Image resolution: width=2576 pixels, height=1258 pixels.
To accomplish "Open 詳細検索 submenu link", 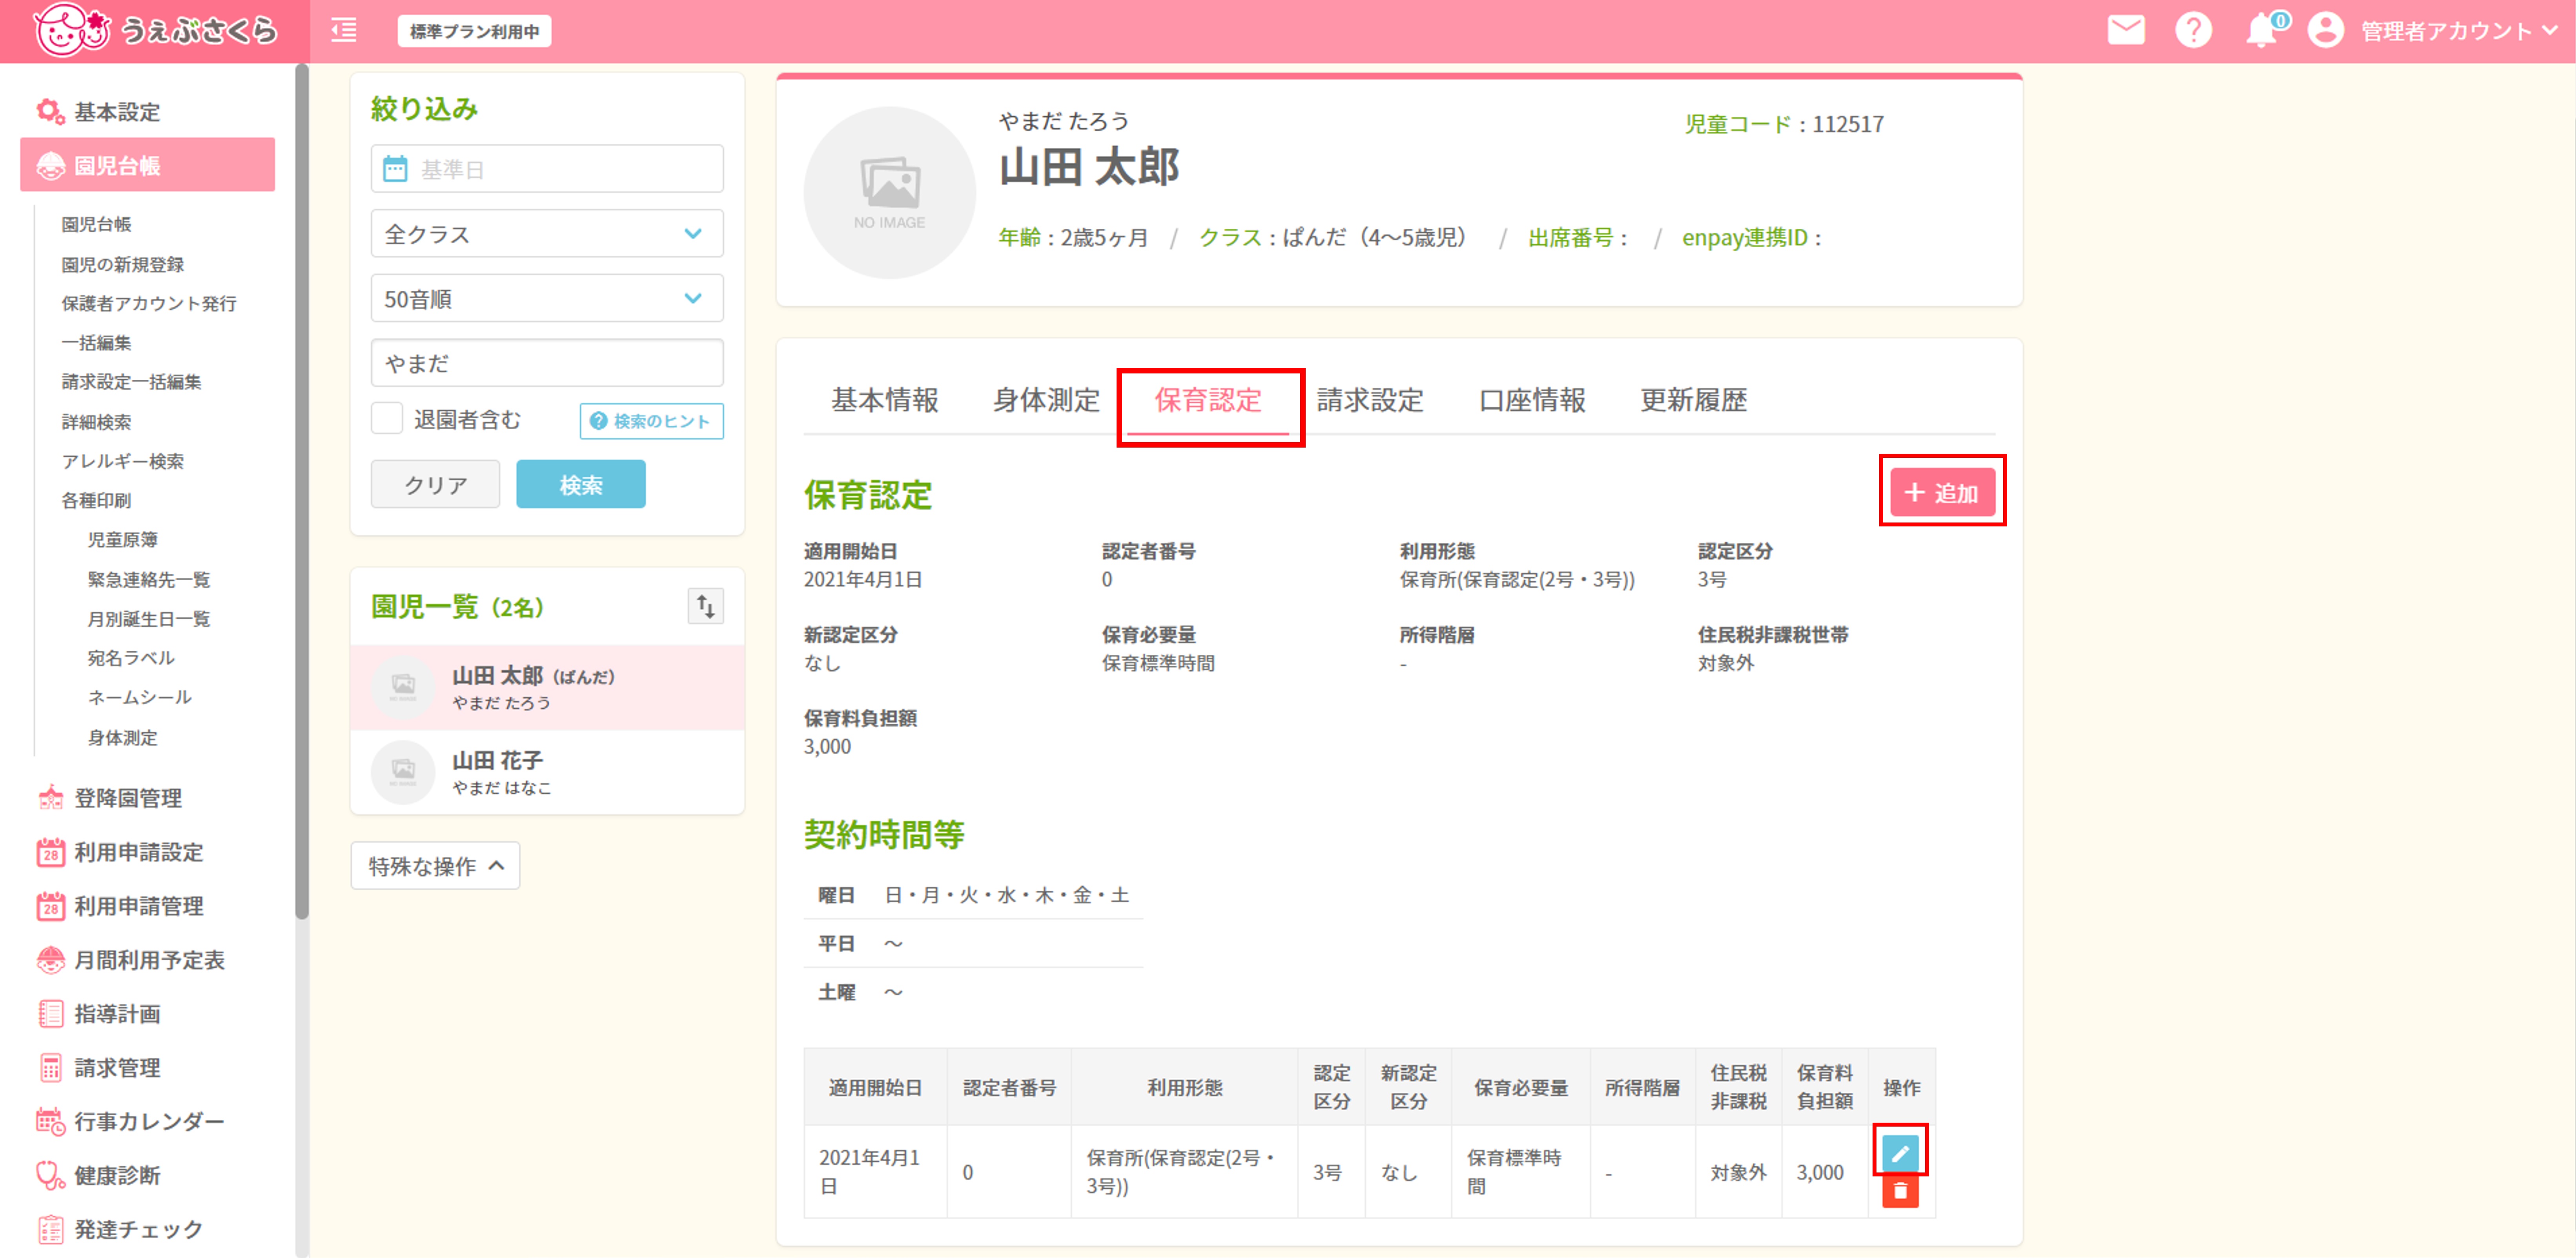I will (x=96, y=422).
